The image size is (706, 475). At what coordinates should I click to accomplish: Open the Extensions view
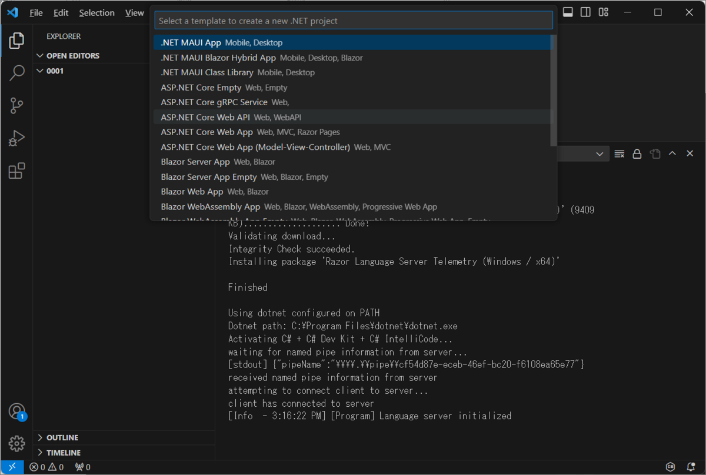tap(16, 171)
